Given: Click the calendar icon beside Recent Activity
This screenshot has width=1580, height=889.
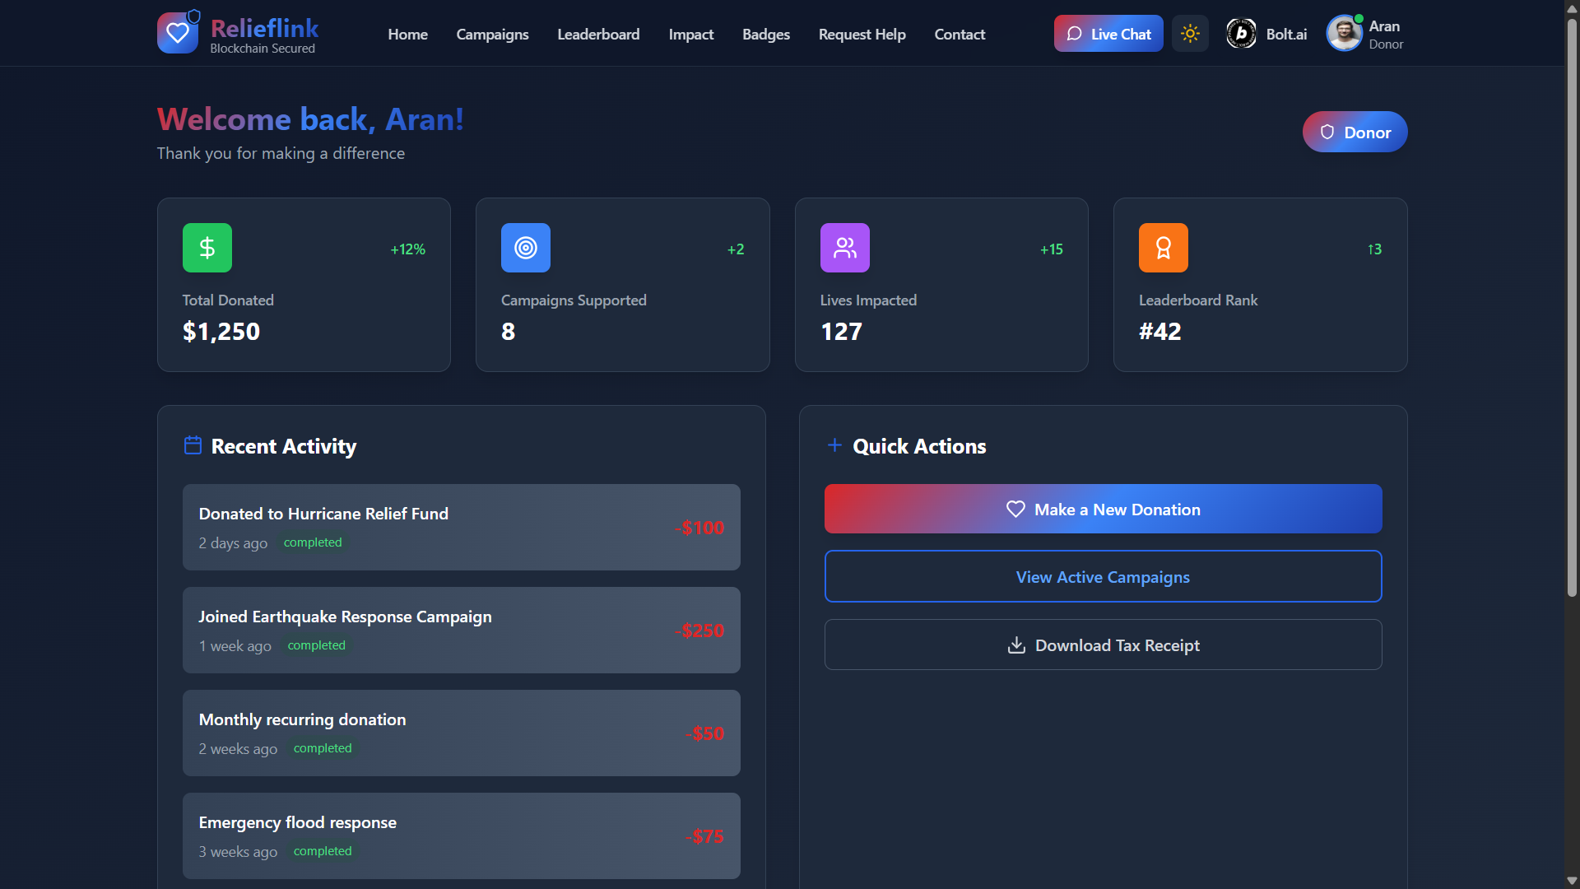Looking at the screenshot, I should 193,445.
